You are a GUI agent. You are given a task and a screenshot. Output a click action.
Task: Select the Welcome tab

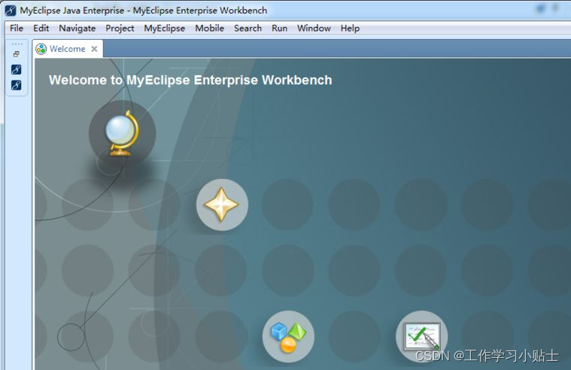pyautogui.click(x=68, y=49)
